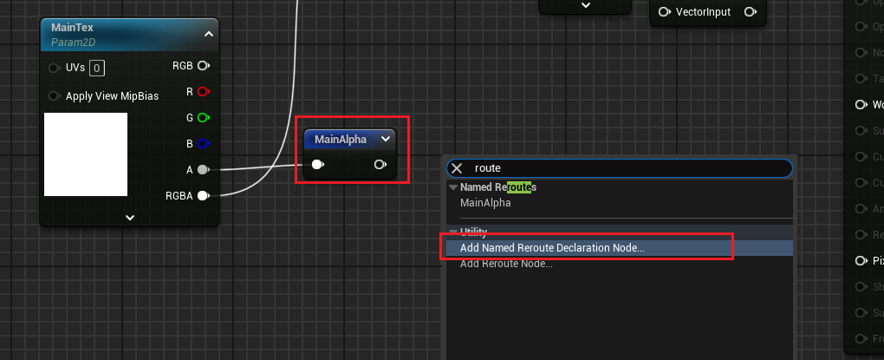
Task: Collapse the Named Reroutes category
Action: (452, 187)
